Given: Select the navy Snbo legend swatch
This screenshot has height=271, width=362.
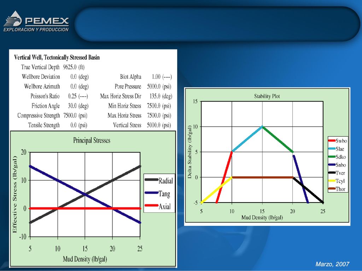Looking at the screenshot, I should point(332,165).
